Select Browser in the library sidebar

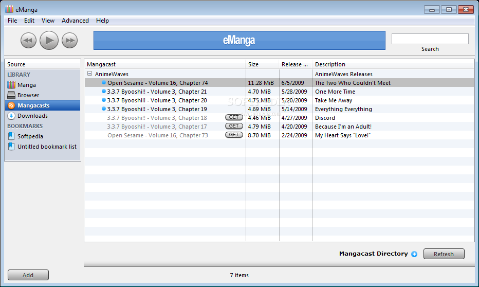tap(28, 95)
